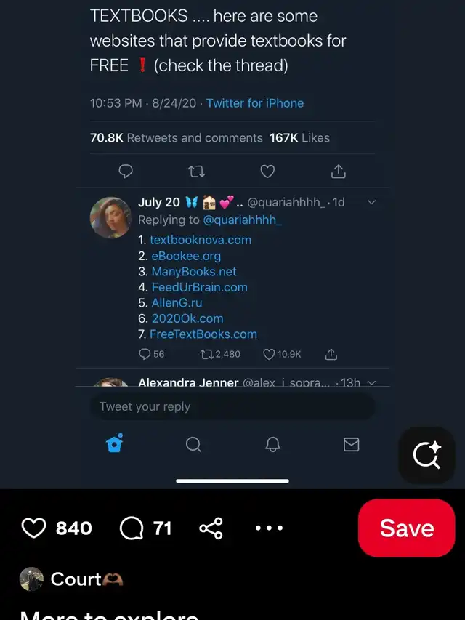Tap the main tweet's share icon

click(x=339, y=172)
